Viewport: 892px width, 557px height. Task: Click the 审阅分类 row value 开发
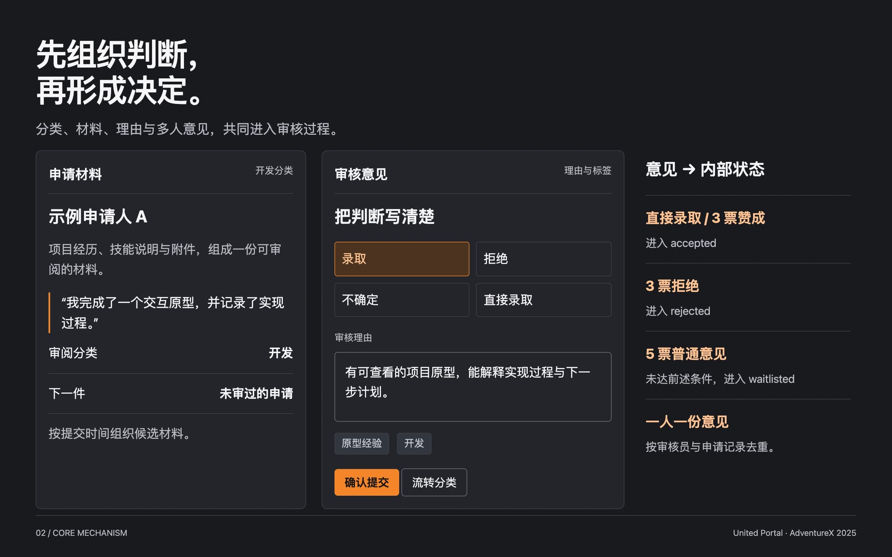click(281, 353)
